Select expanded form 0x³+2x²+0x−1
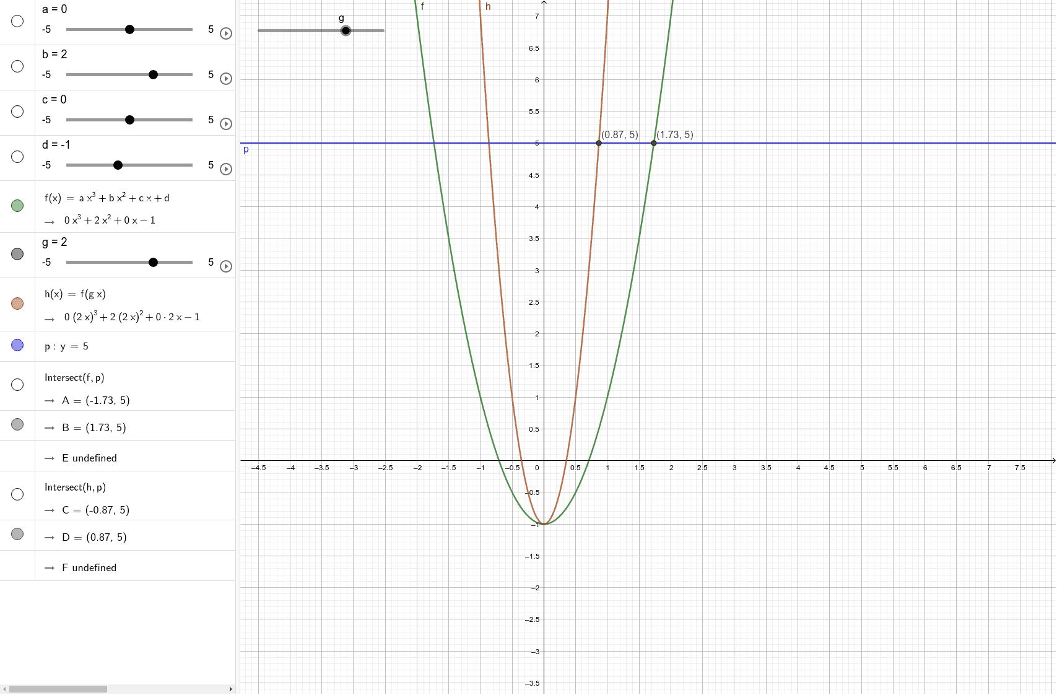Screen dimensions: 1057x695 coord(110,220)
